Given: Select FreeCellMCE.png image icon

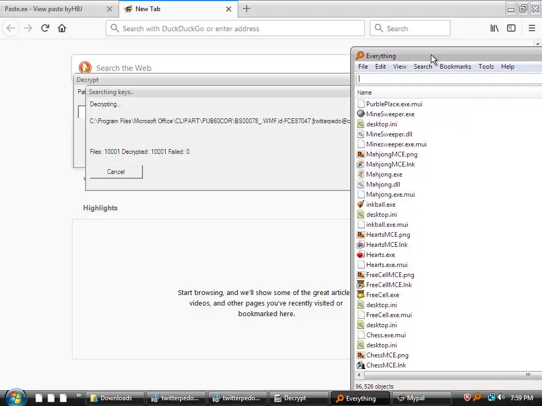Looking at the screenshot, I should coord(361,275).
